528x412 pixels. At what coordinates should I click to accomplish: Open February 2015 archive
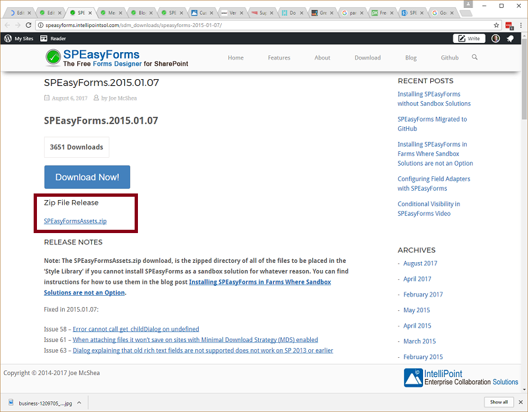(423, 357)
